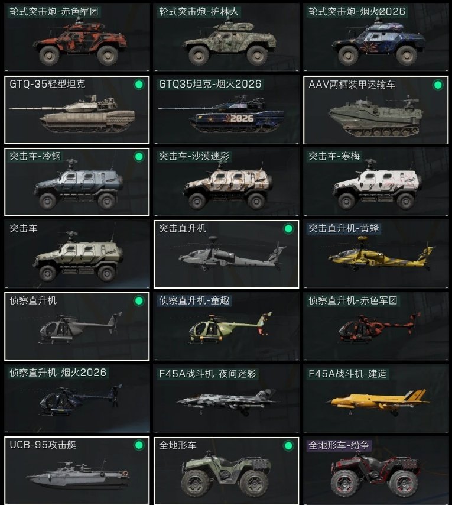This screenshot has width=452, height=505.
Task: Click the green equipped dot on GTQ-35轻型坦克
Action: point(139,85)
